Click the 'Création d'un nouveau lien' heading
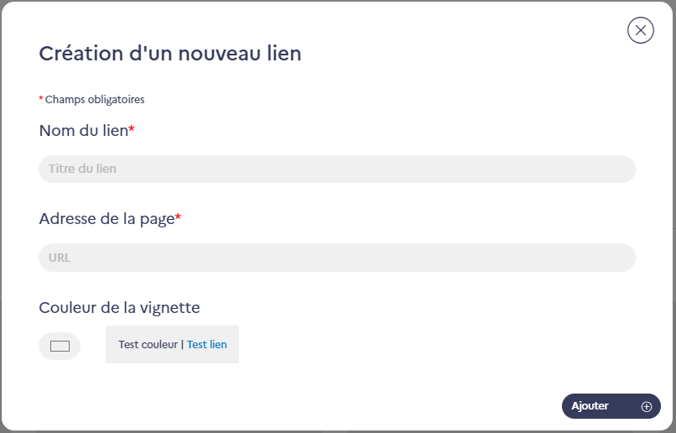Image resolution: width=676 pixels, height=433 pixels. 170,54
